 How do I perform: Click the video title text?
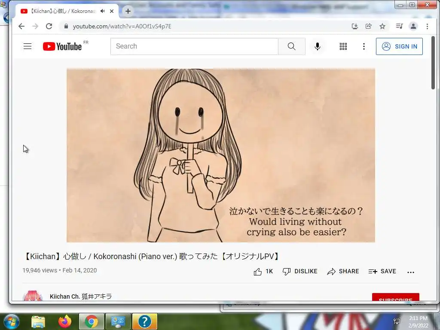(x=152, y=256)
